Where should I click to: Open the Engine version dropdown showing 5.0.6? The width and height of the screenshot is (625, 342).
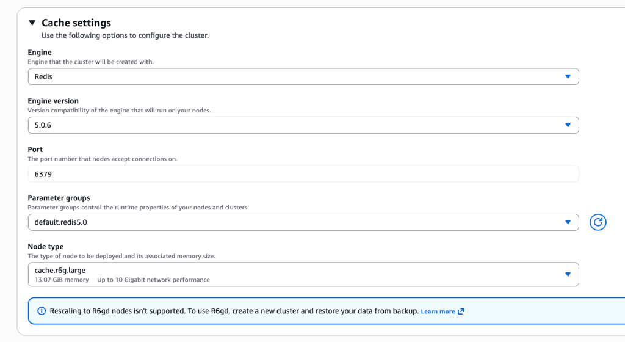(x=303, y=125)
